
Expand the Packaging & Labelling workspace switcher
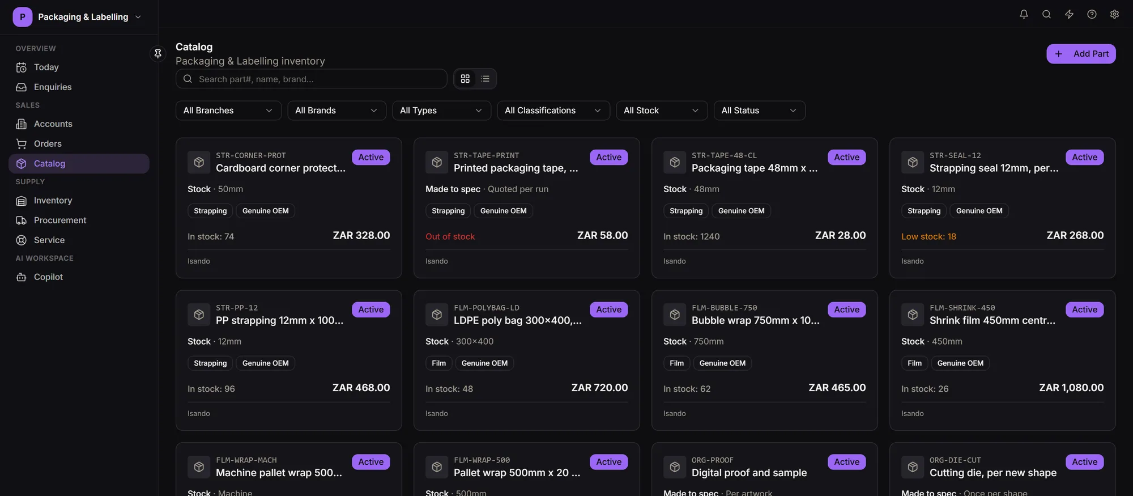coord(78,17)
